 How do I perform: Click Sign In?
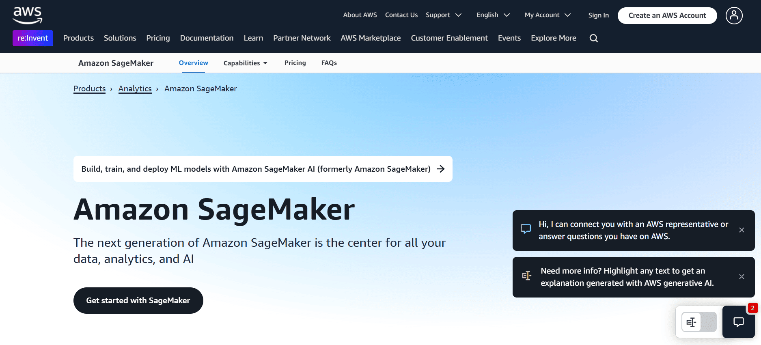click(599, 15)
